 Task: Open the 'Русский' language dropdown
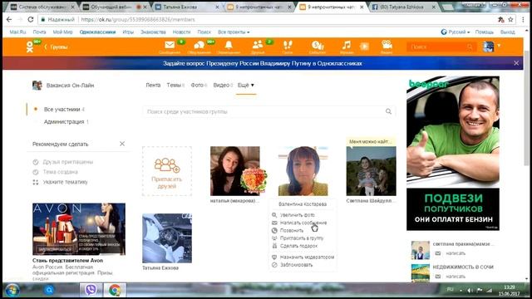[456, 32]
